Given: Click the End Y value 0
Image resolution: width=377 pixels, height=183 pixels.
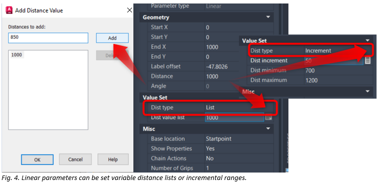Looking at the screenshot, I should (x=208, y=57).
